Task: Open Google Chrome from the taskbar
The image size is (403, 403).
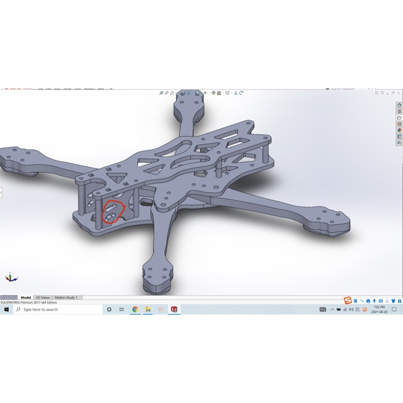Action: [135, 309]
